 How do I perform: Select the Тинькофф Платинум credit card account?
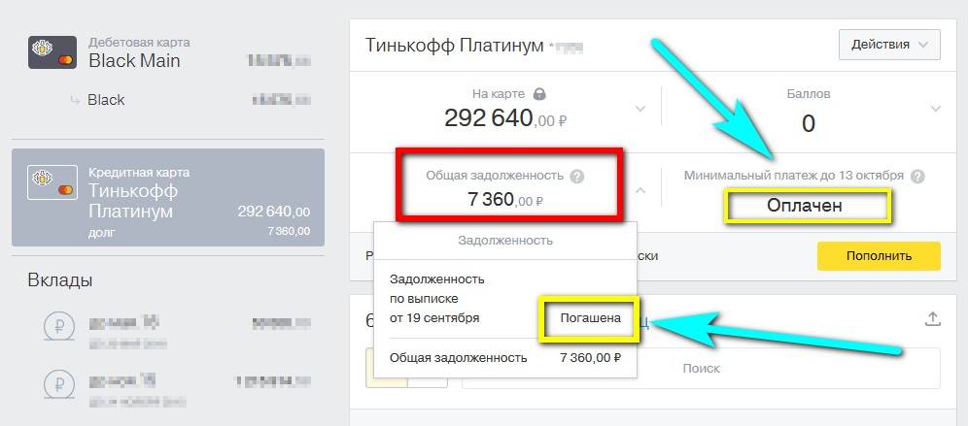(x=167, y=198)
